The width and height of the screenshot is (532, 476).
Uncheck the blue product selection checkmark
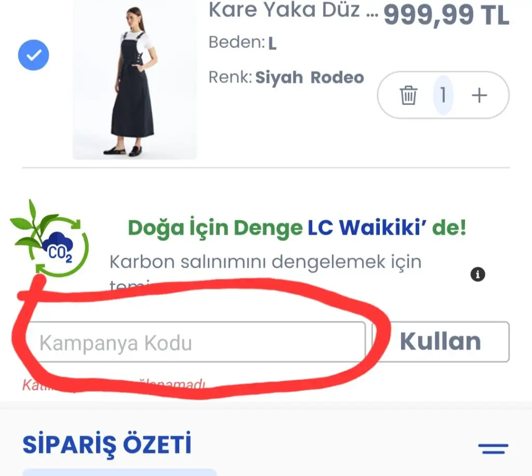tap(34, 55)
